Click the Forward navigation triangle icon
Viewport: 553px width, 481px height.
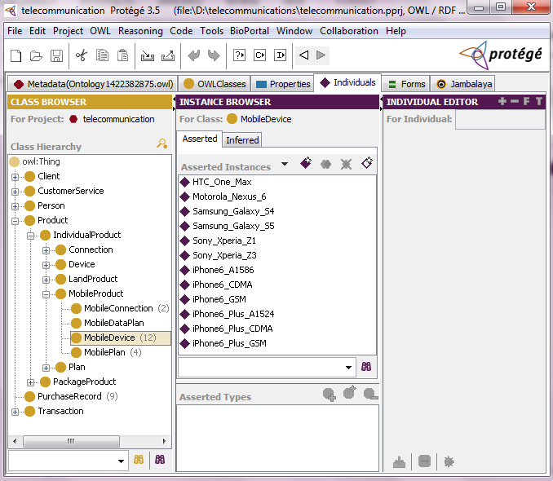click(321, 55)
